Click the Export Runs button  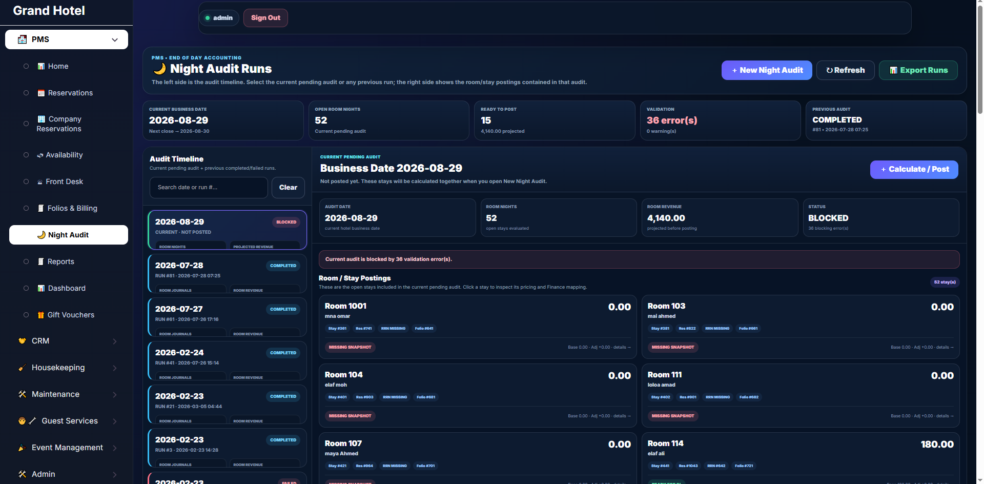point(918,70)
